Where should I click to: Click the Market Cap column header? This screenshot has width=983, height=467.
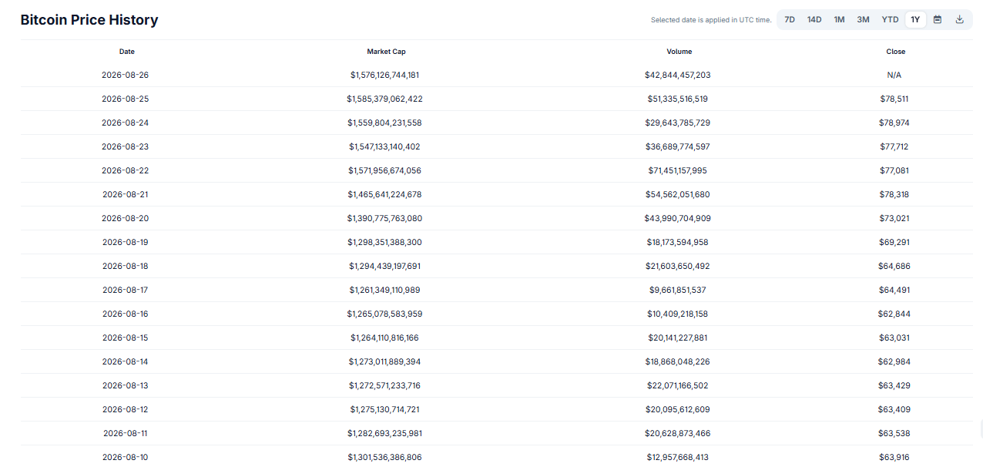click(x=386, y=52)
